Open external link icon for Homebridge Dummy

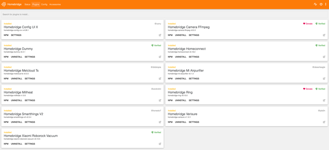160,57
